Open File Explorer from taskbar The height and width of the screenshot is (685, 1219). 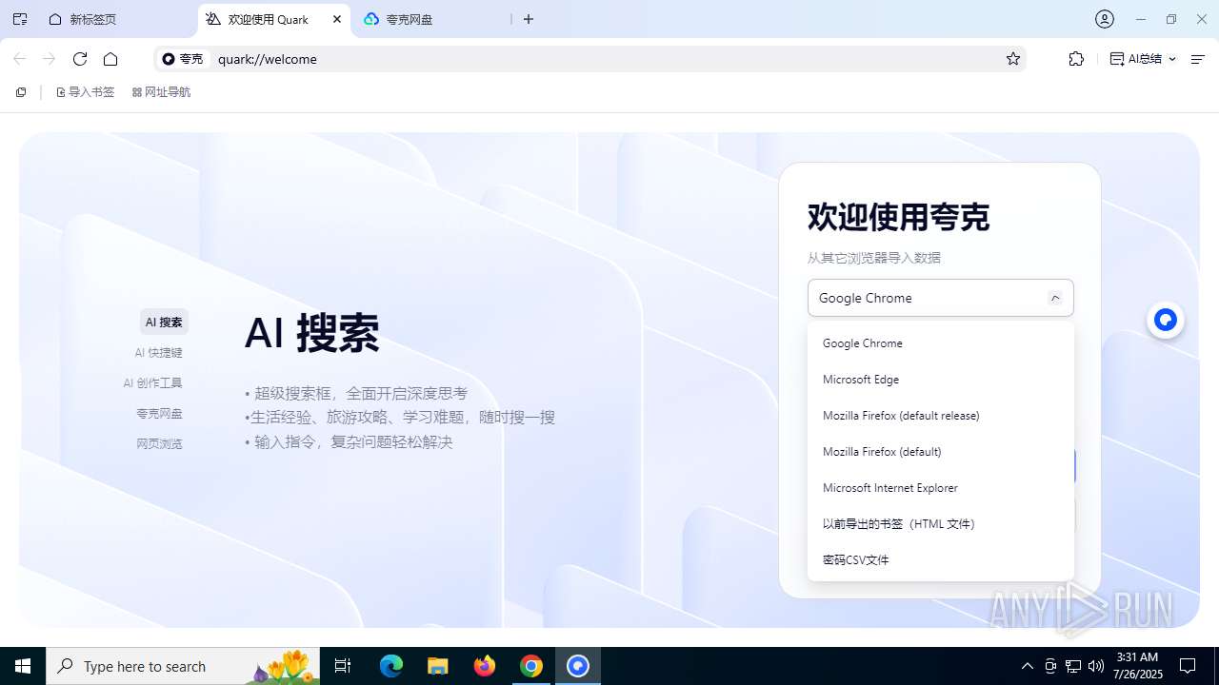click(438, 666)
